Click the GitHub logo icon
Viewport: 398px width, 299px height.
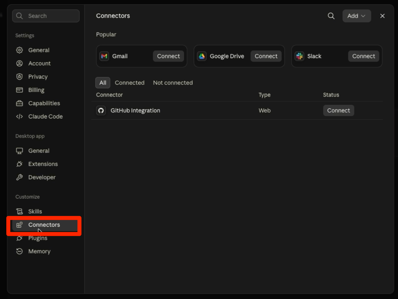click(x=101, y=110)
